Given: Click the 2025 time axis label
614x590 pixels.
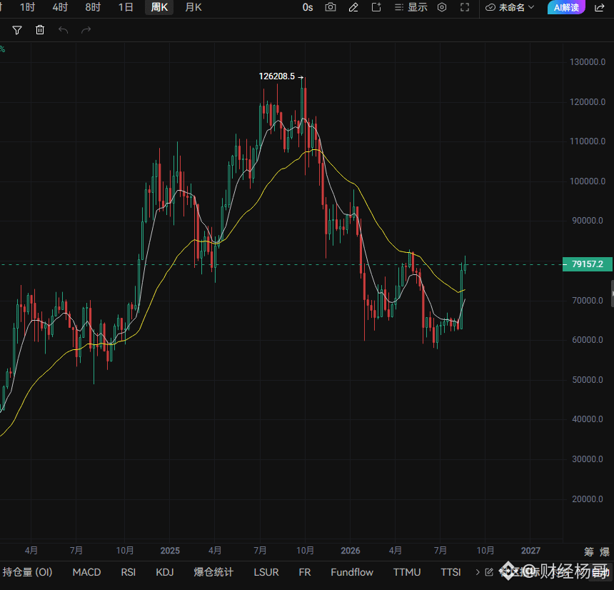Looking at the screenshot, I should 170,551.
